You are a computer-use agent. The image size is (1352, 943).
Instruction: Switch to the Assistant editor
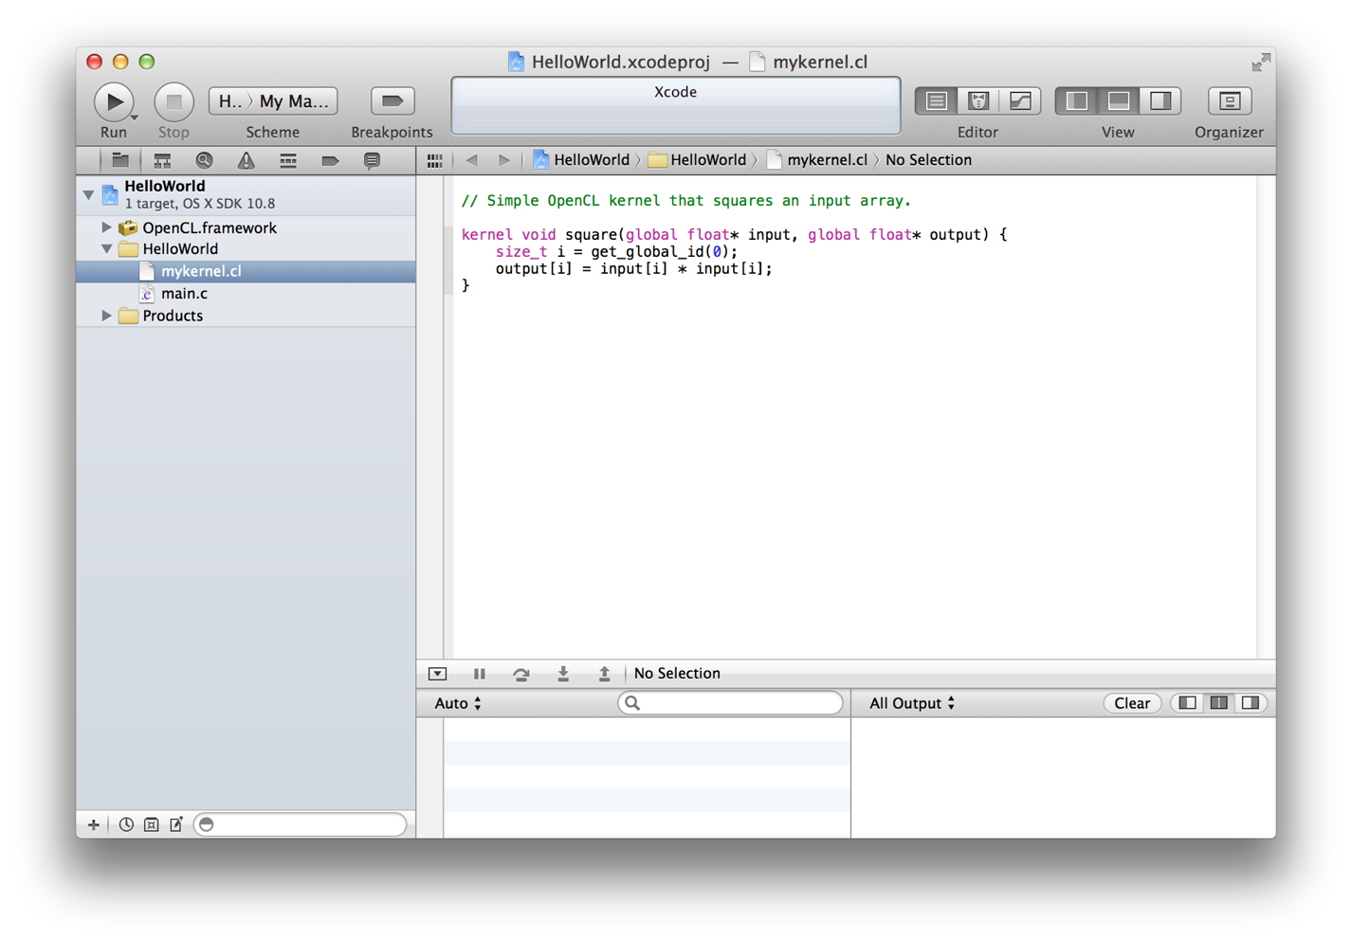pos(977,101)
